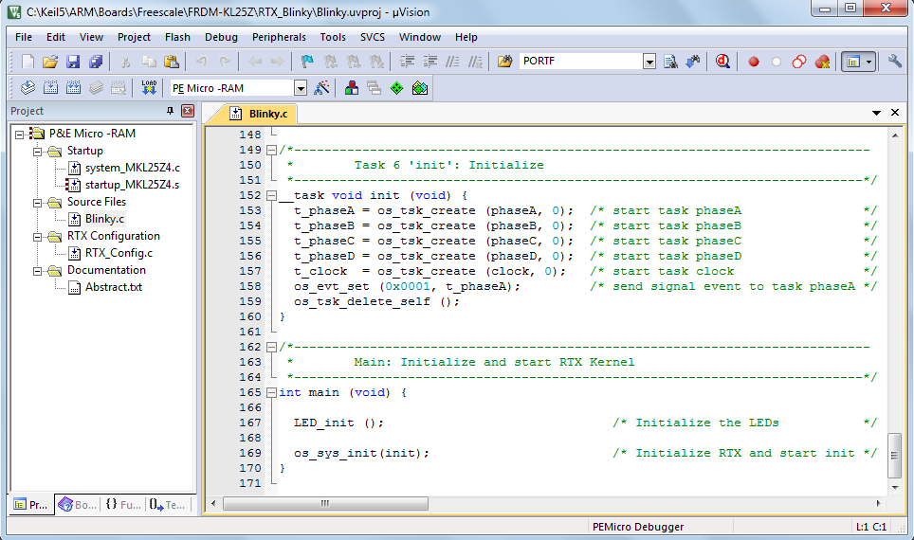Click the Unindent selected text icon
This screenshot has width=914, height=540.
point(430,62)
